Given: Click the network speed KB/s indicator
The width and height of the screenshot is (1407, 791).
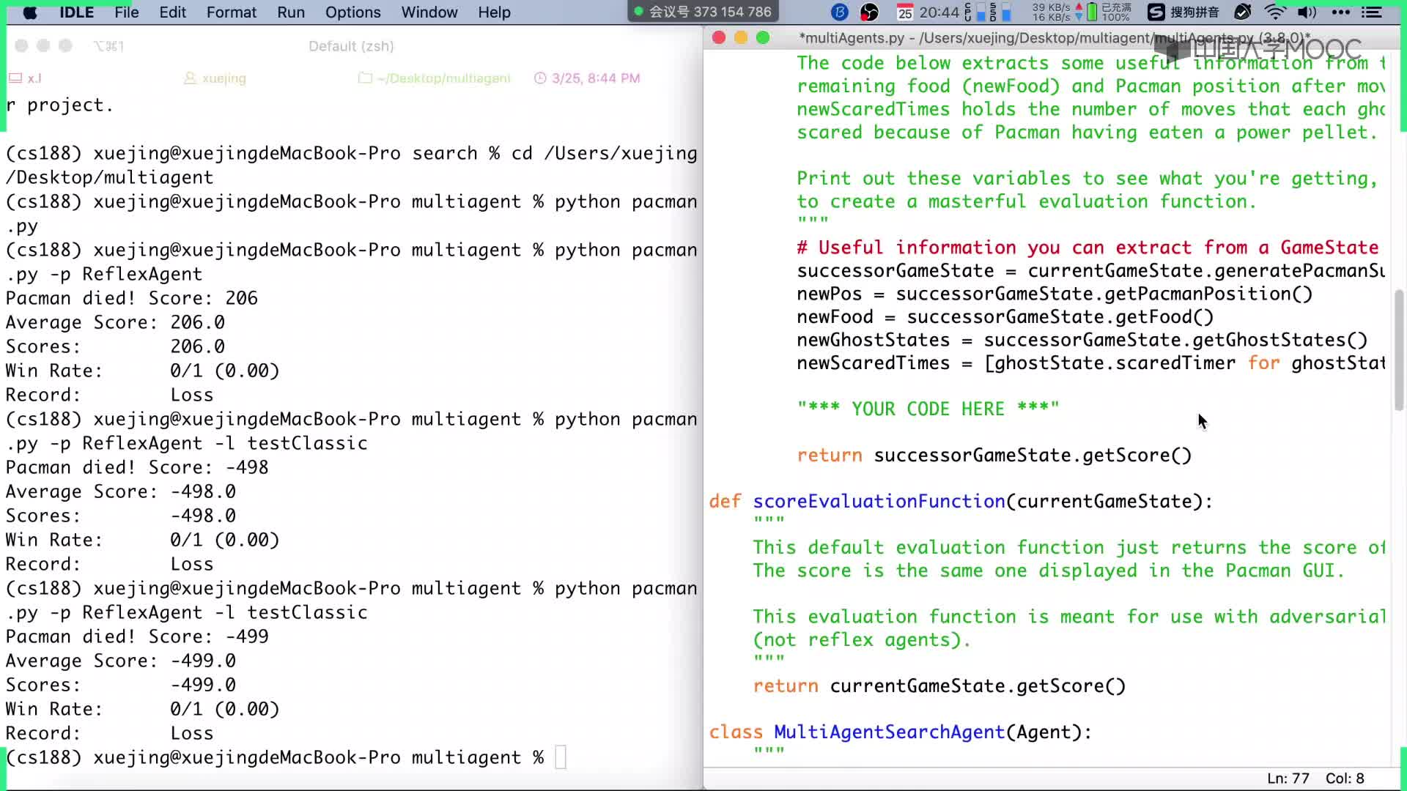Looking at the screenshot, I should 1056,12.
